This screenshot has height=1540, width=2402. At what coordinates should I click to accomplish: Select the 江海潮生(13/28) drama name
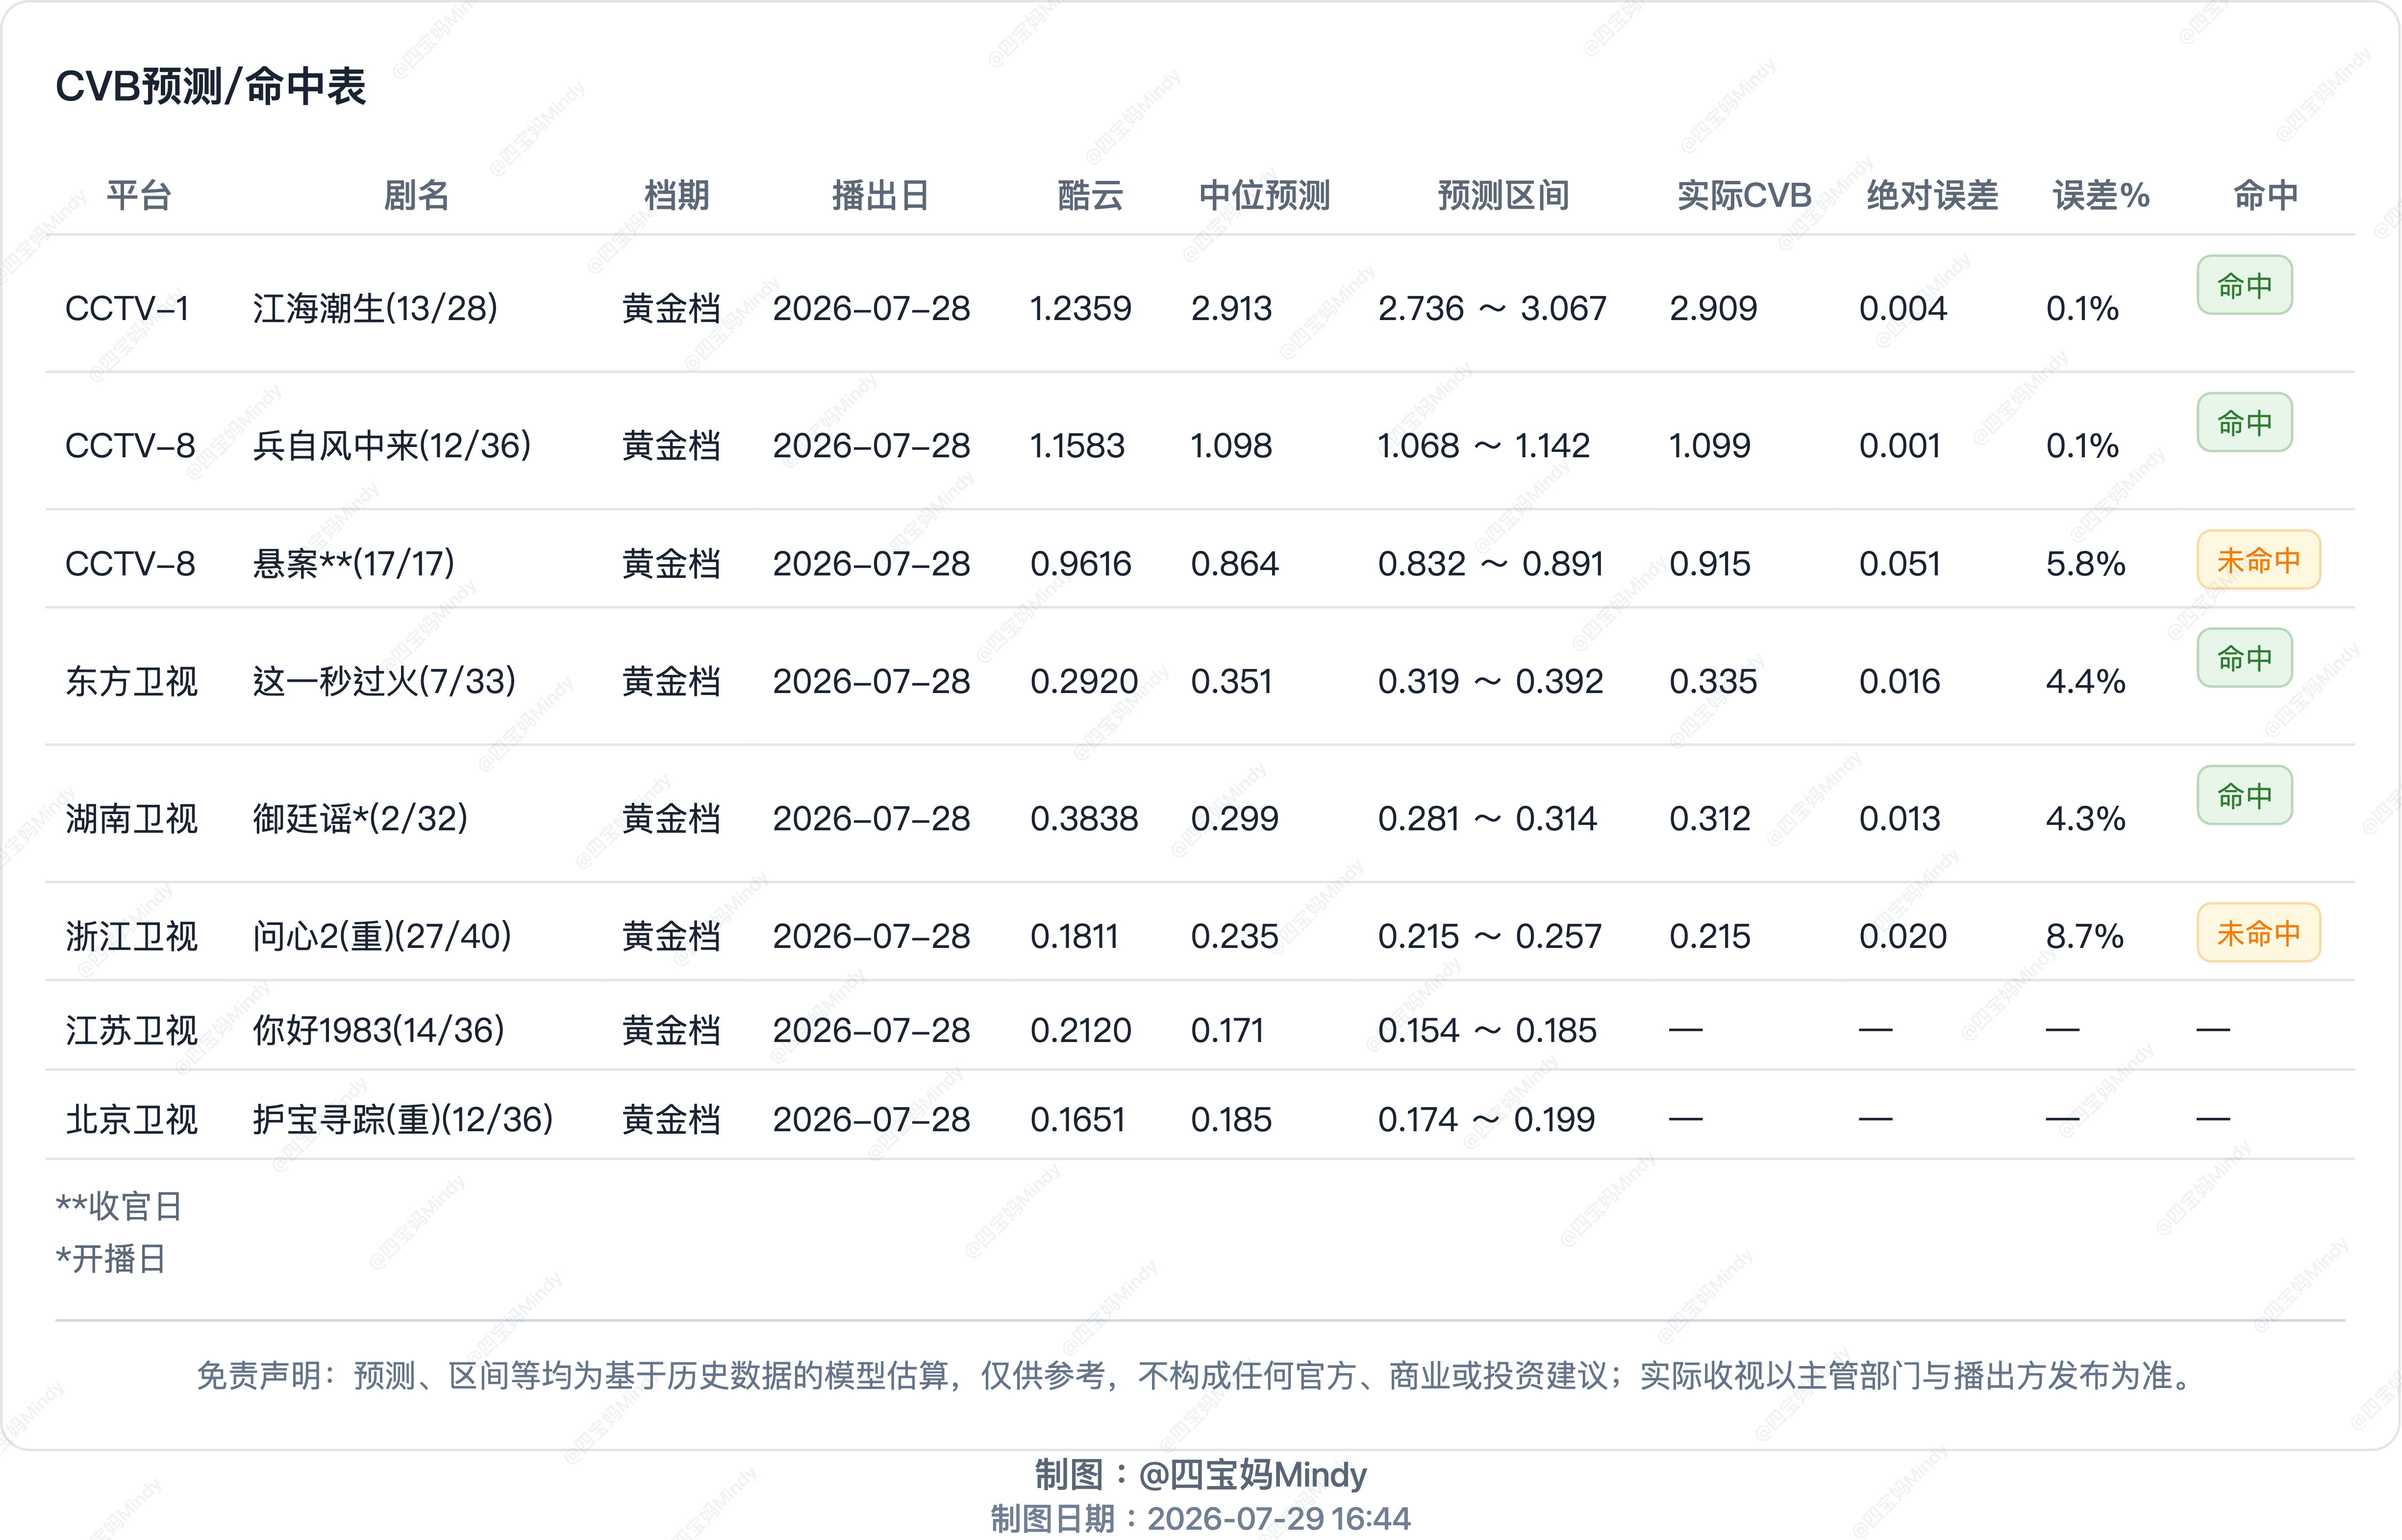point(375,308)
